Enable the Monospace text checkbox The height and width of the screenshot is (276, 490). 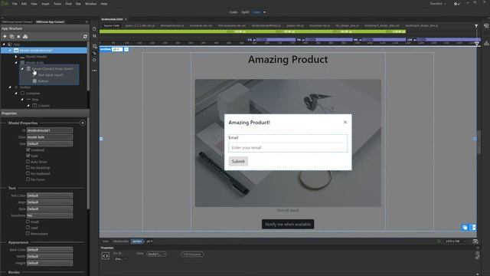click(28, 233)
